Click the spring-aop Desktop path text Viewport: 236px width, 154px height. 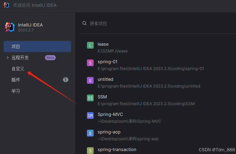[x=128, y=139]
